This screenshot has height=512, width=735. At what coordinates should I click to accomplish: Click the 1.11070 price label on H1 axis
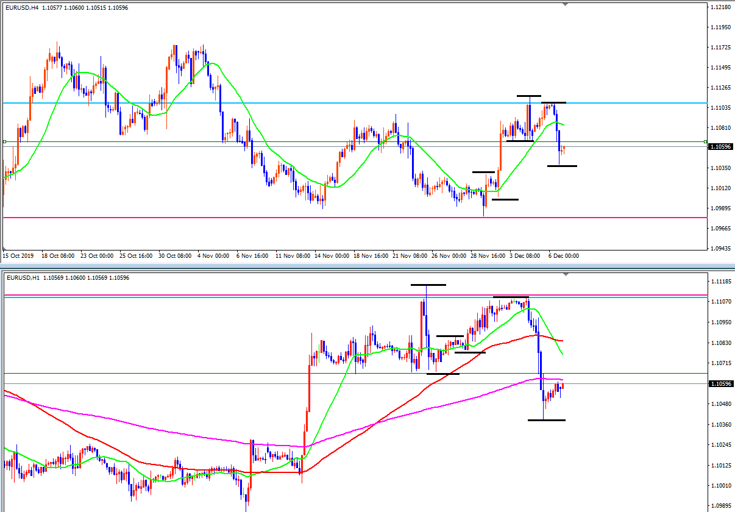721,302
